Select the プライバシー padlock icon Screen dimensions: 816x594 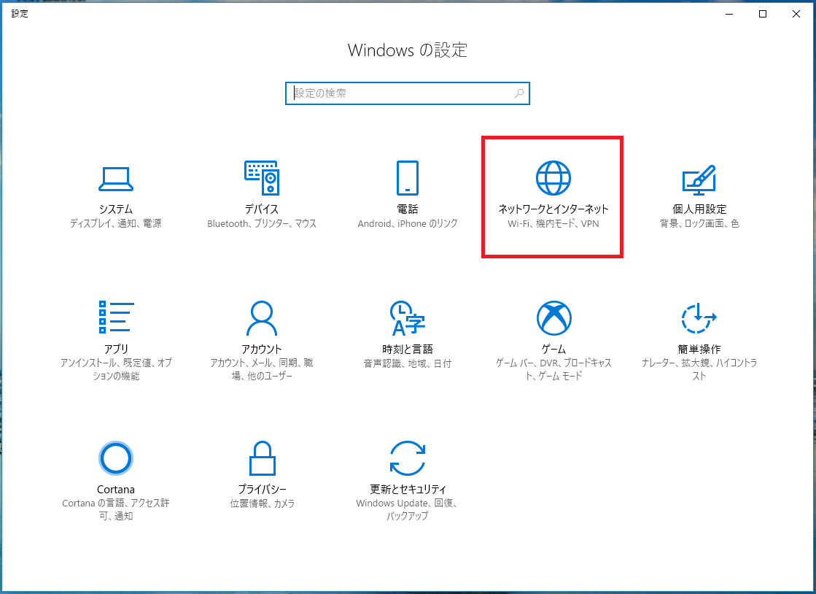click(x=262, y=458)
